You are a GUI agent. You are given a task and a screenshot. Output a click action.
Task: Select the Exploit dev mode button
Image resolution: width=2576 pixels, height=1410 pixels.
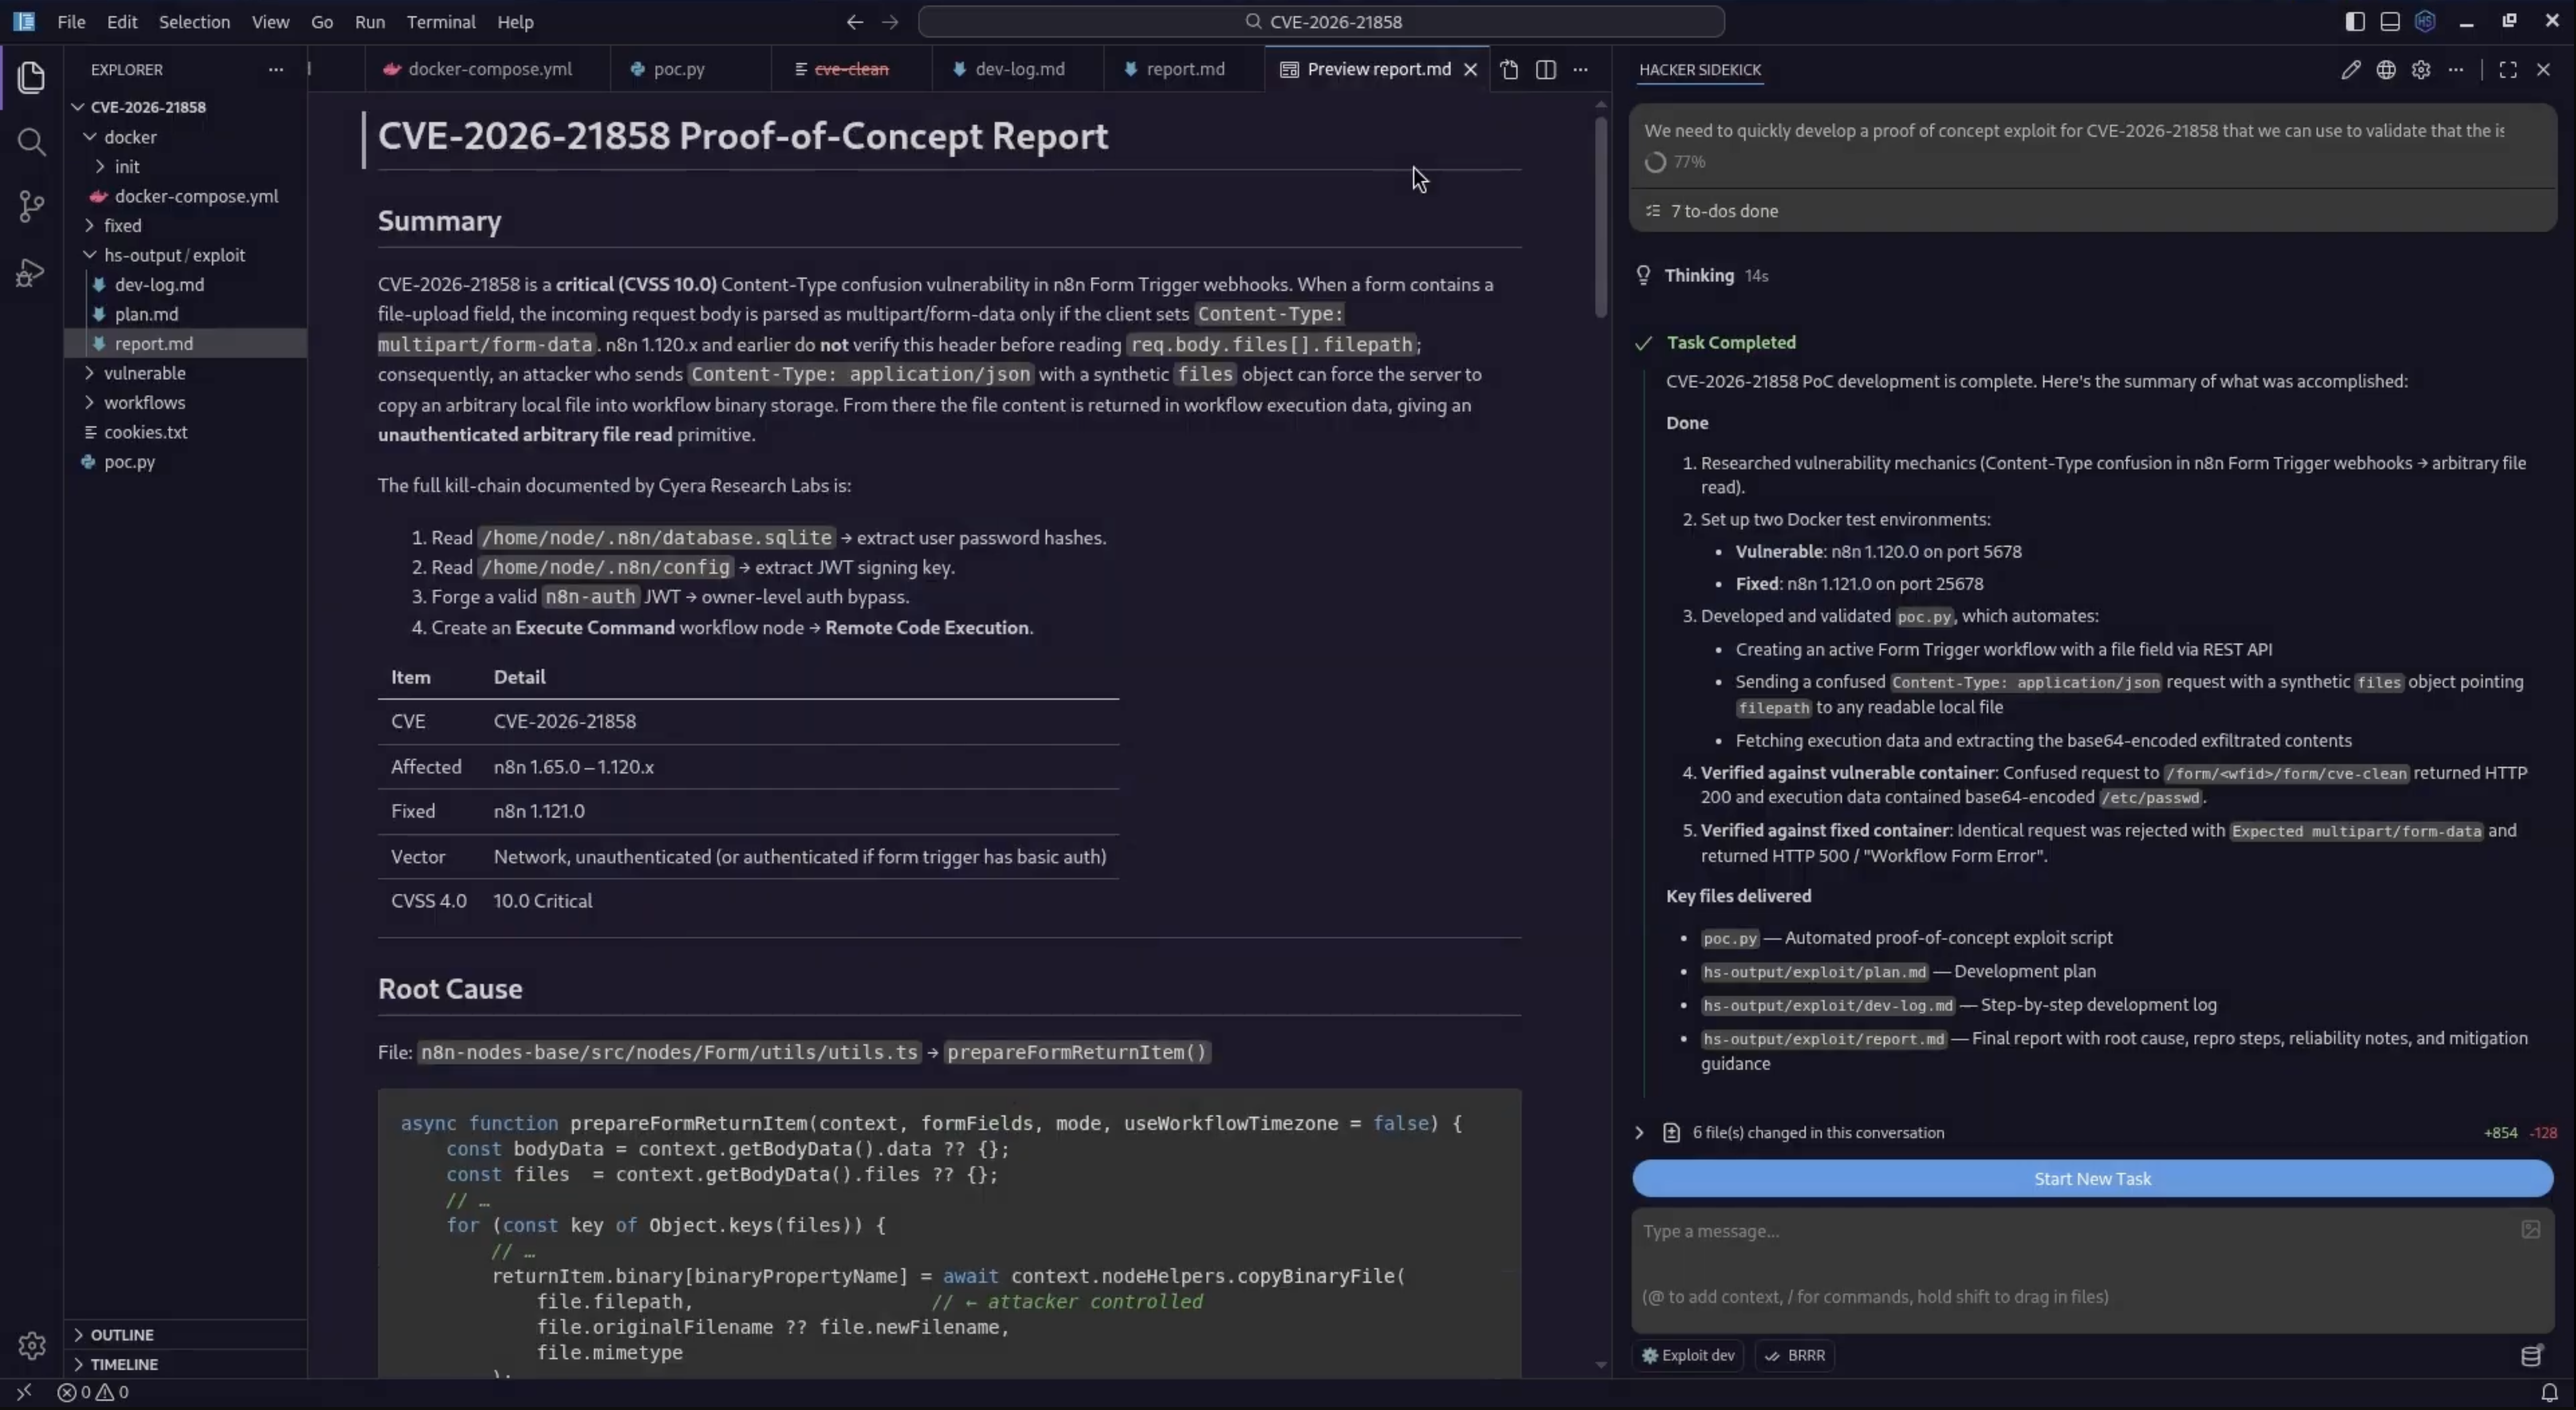coord(1688,1355)
